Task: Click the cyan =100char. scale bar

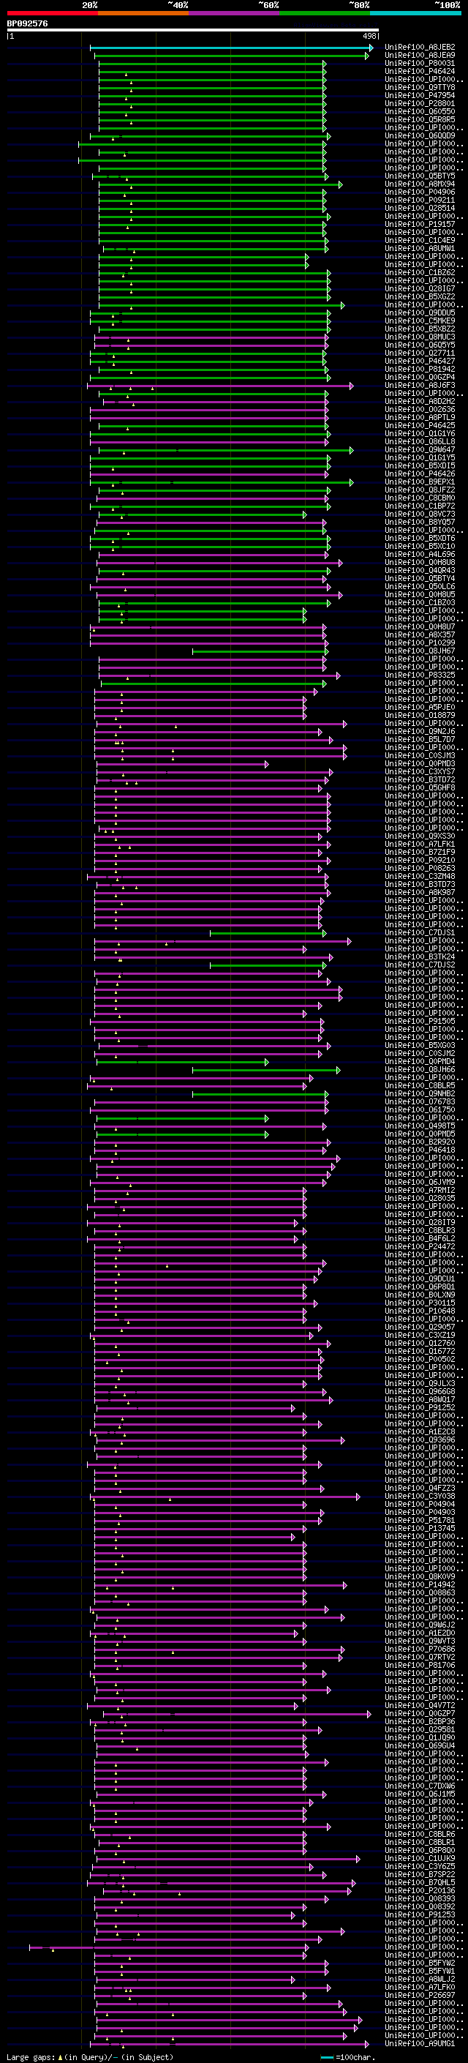Action: point(326,2057)
